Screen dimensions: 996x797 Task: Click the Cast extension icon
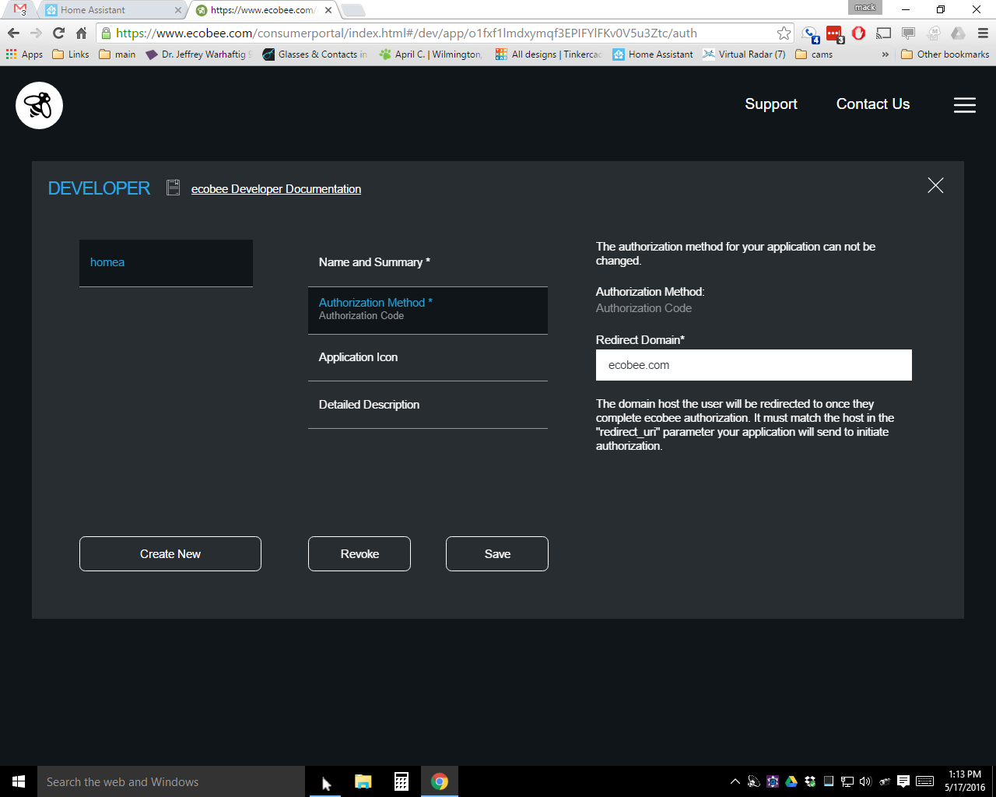pyautogui.click(x=883, y=33)
